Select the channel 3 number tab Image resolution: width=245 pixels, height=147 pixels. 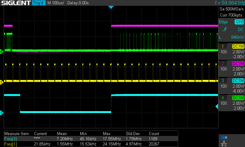click(x=223, y=81)
